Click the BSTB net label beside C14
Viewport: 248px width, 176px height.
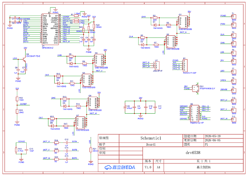pyautogui.click(x=75, y=150)
